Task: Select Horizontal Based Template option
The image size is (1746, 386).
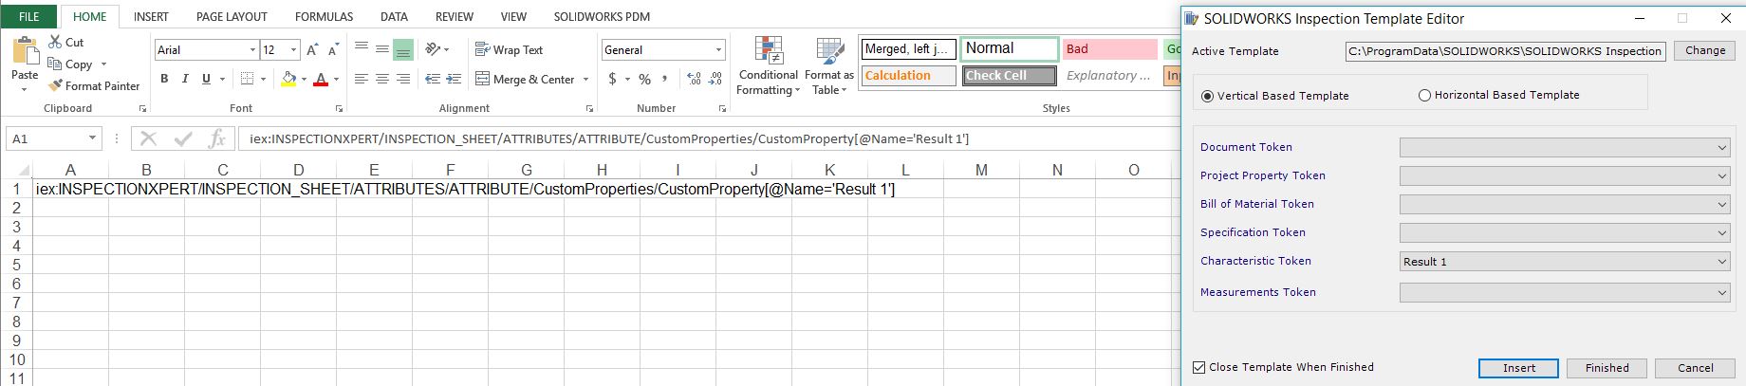Action: point(1424,96)
